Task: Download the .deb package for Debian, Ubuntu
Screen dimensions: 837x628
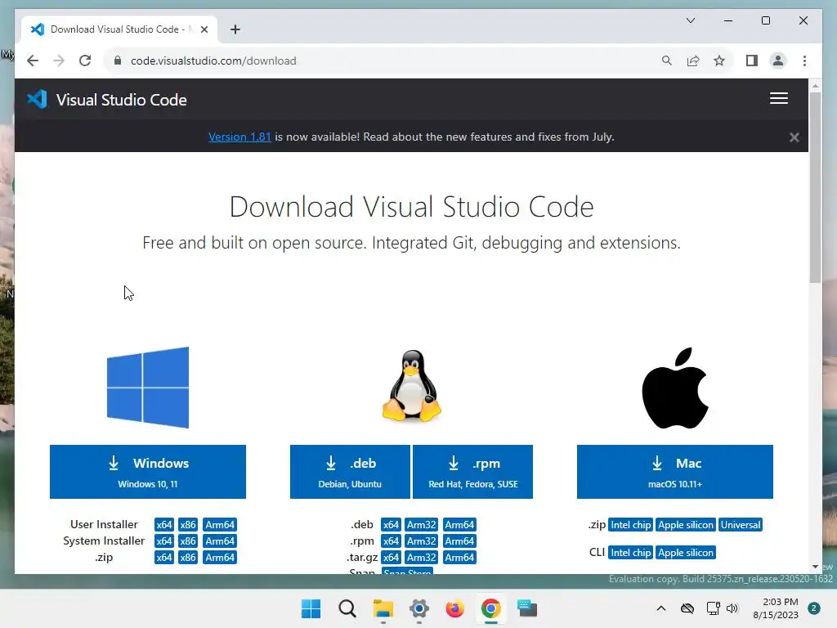Action: tap(350, 472)
